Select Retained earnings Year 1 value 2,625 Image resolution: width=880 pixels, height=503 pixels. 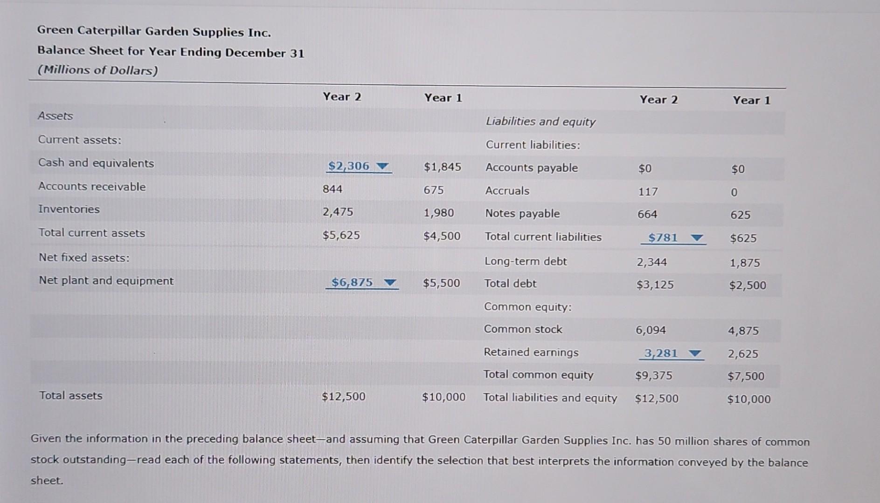743,354
